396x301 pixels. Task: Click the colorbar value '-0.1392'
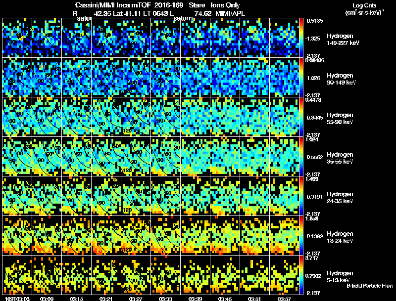(x=314, y=236)
